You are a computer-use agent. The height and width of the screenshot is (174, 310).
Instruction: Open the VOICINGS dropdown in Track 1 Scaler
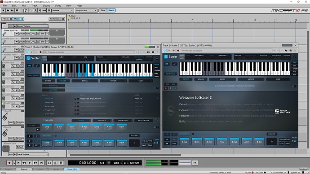pyautogui.click(x=102, y=120)
